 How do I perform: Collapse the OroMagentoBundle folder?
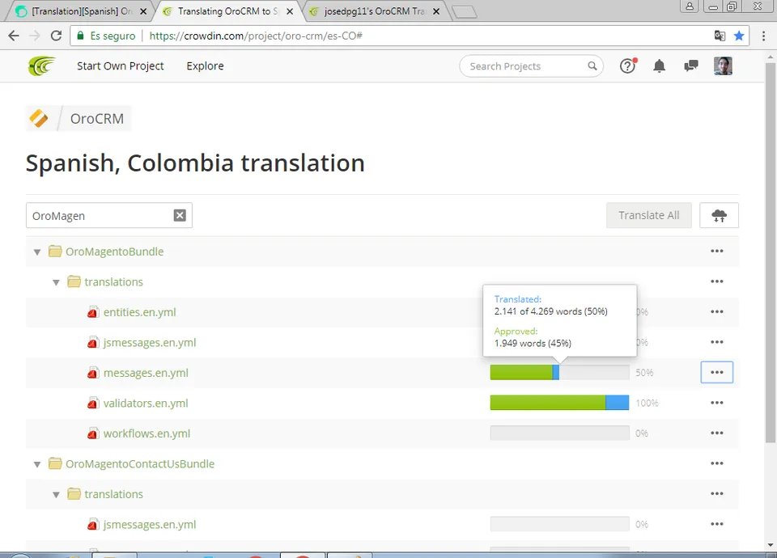pos(37,252)
